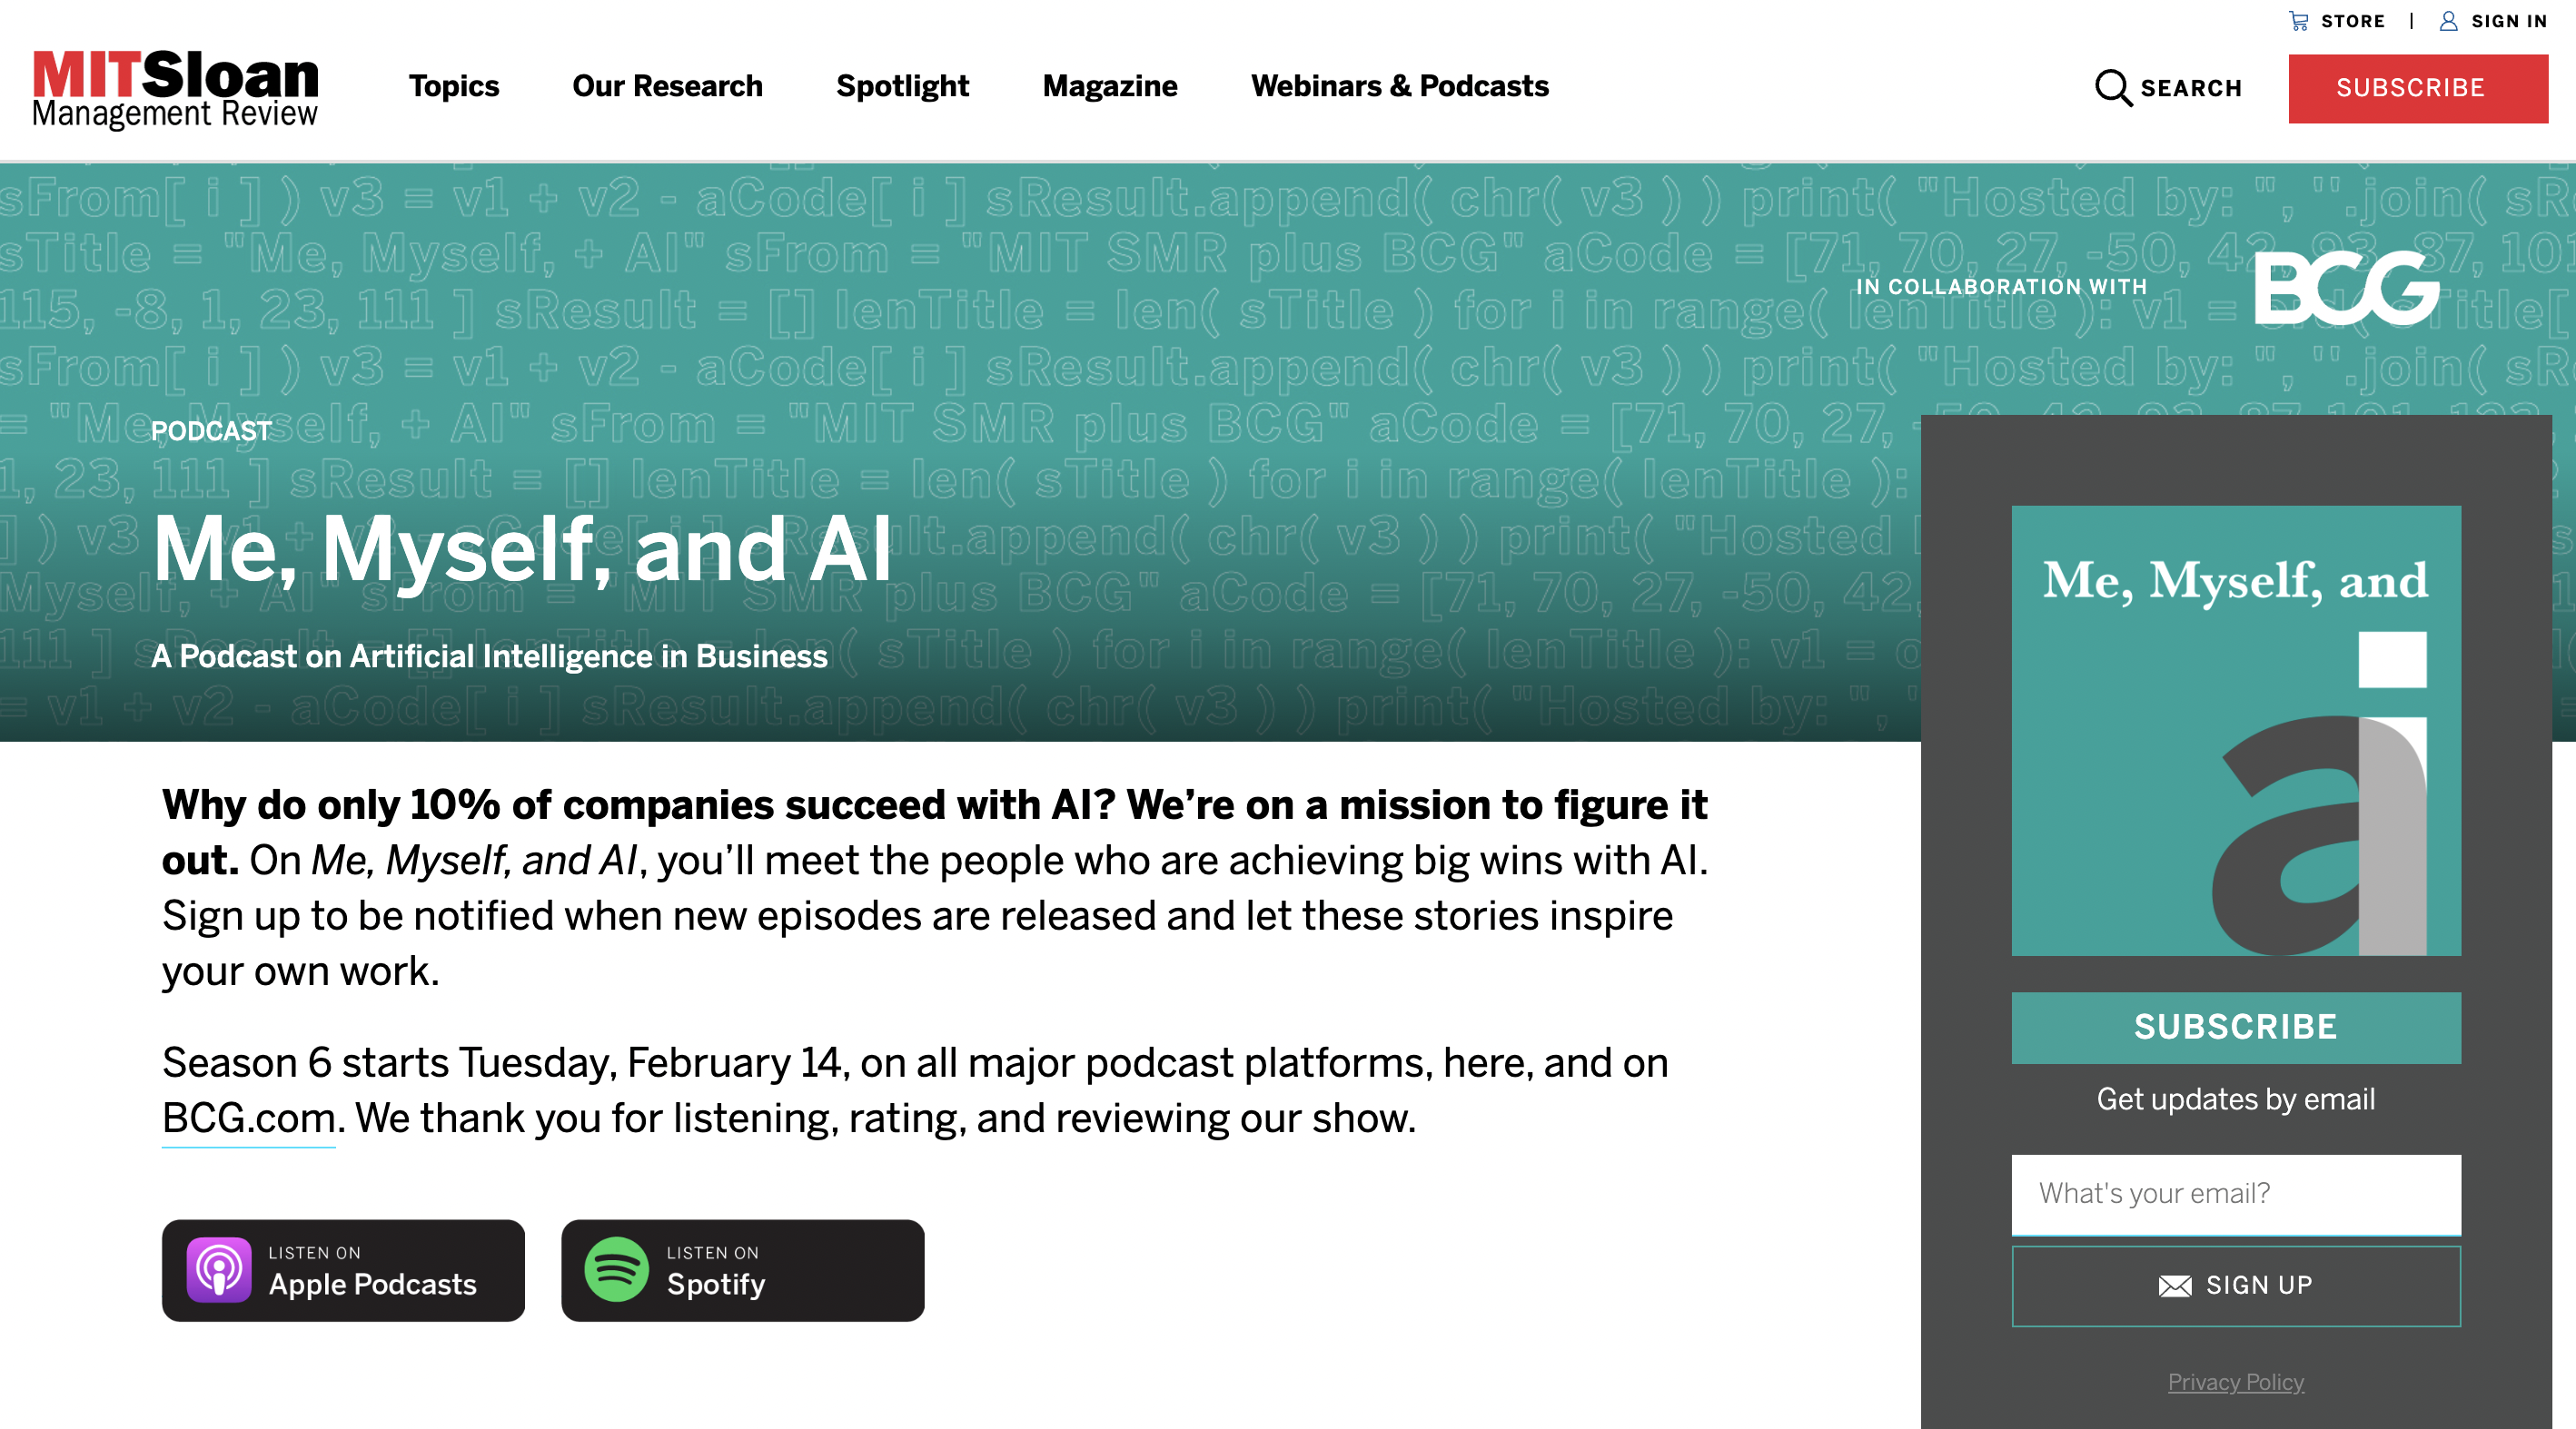
Task: View the Privacy Policy link
Action: (x=2235, y=1382)
